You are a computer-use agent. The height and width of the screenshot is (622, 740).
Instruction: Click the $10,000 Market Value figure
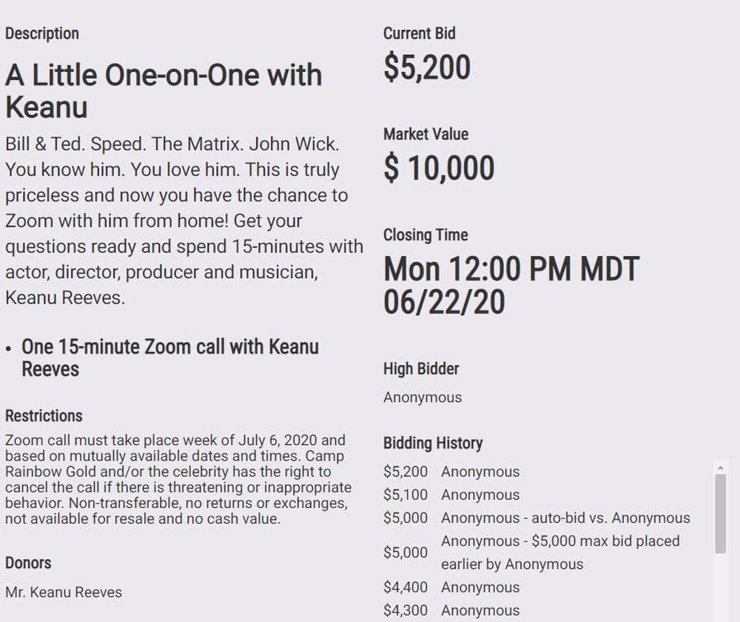tap(439, 168)
